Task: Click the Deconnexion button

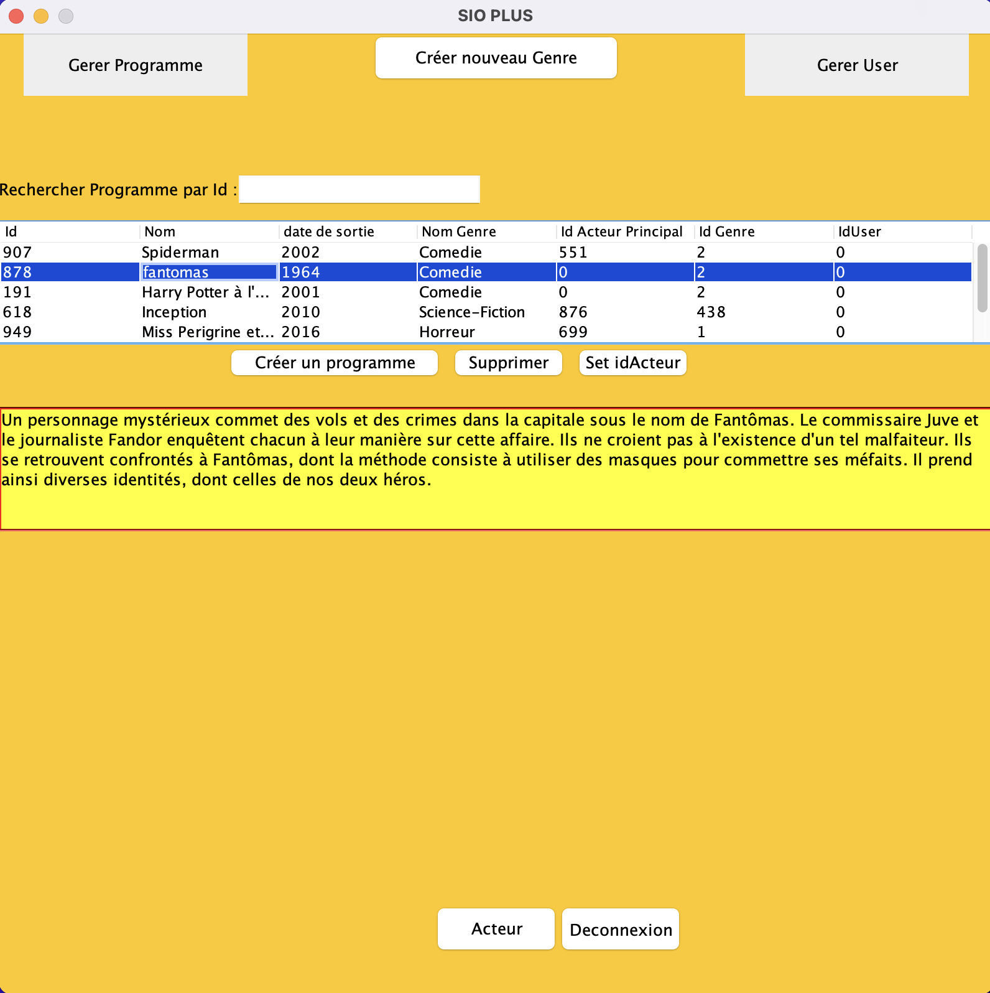Action: 620,929
